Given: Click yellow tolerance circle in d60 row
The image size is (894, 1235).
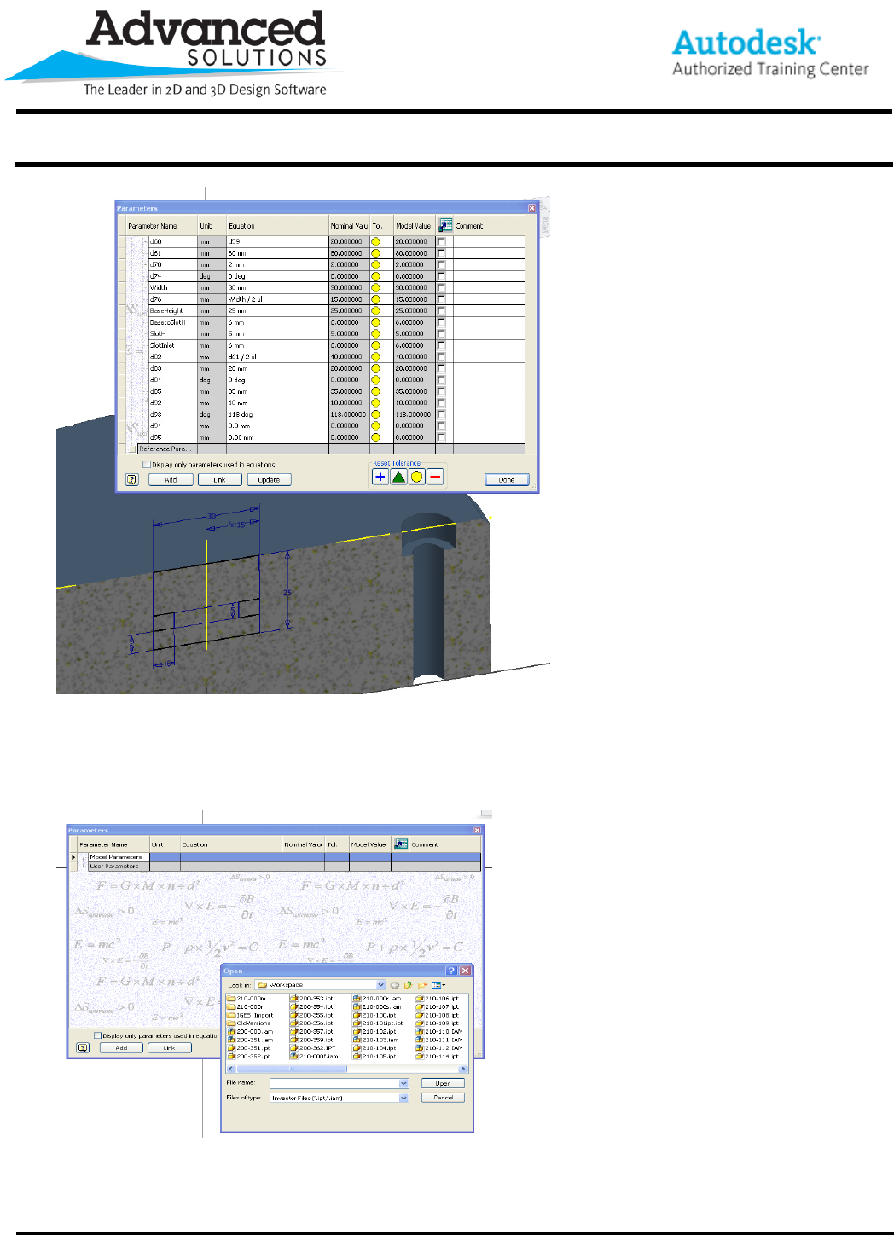Looking at the screenshot, I should 375,241.
